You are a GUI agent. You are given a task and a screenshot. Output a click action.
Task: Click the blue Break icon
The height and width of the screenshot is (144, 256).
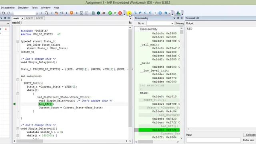coord(160,13)
